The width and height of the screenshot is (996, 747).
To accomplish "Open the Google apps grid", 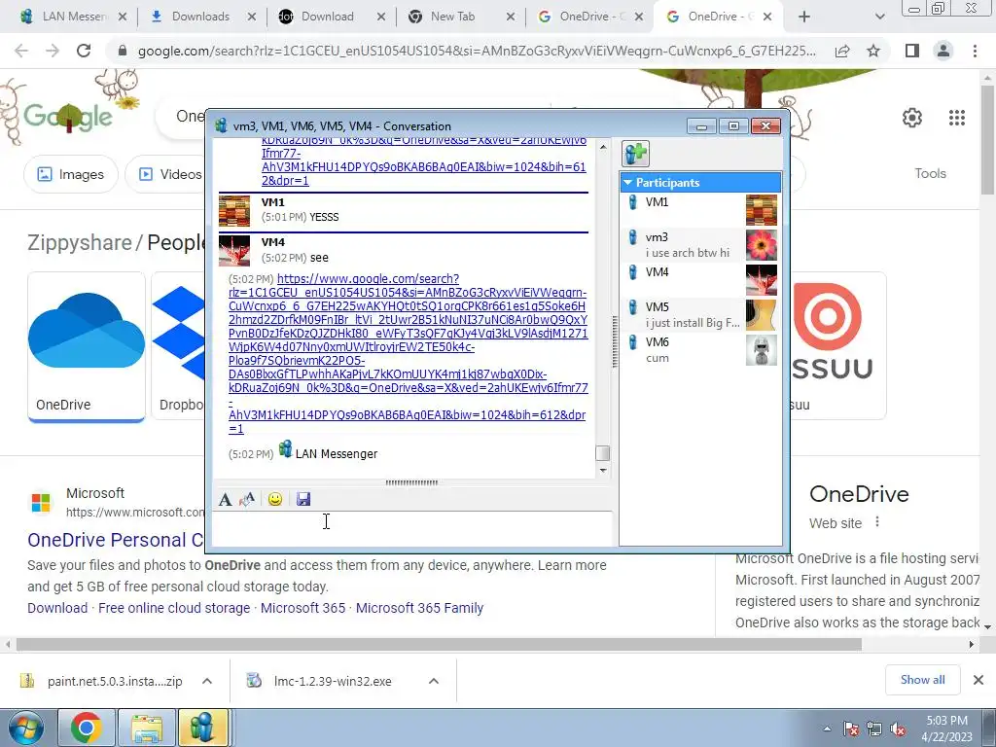I will coord(957,118).
